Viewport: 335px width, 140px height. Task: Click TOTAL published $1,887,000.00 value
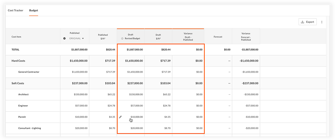pyautogui.click(x=79, y=50)
